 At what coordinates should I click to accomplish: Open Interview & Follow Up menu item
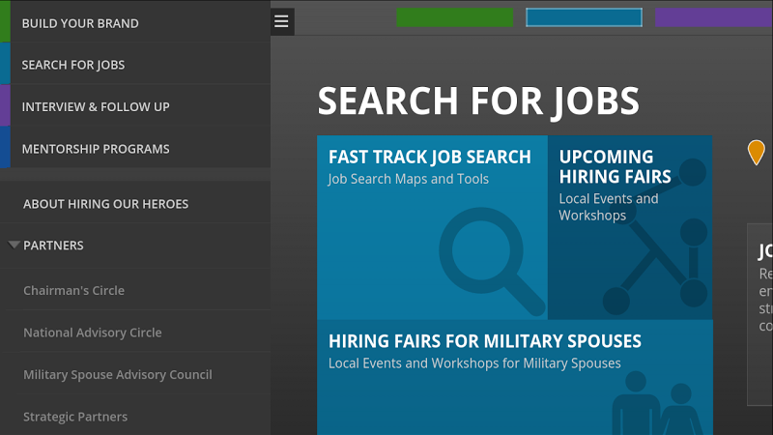[x=135, y=106]
